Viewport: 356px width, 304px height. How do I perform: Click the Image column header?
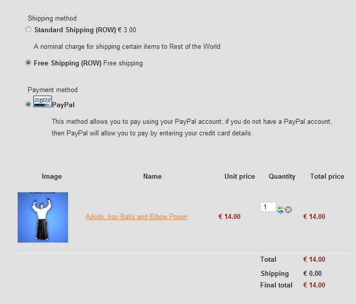pyautogui.click(x=52, y=176)
